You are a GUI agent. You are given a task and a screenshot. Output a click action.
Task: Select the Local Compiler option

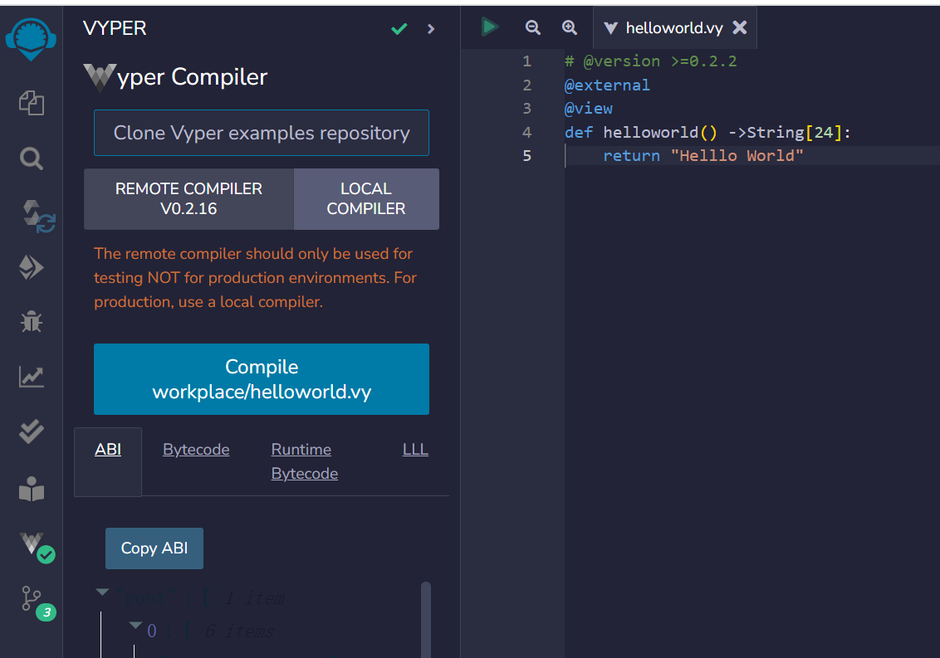coord(366,199)
